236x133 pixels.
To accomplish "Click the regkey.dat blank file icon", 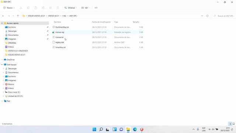I will pyautogui.click(x=53, y=42).
